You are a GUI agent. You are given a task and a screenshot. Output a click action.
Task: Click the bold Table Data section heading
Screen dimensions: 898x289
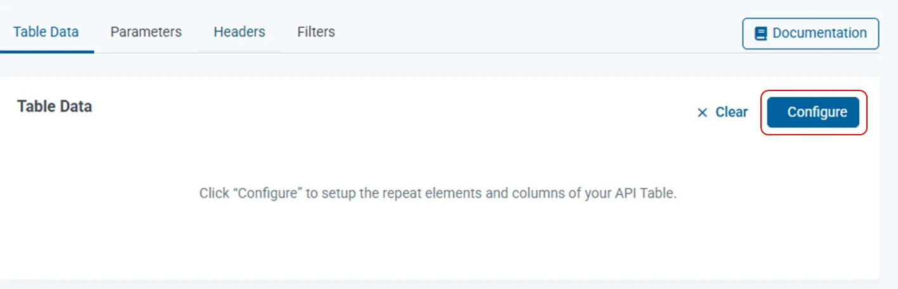[x=55, y=106]
